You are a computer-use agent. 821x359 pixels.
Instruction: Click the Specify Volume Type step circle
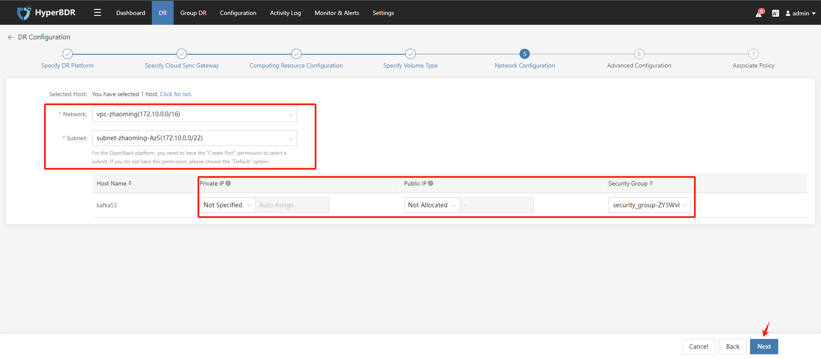tap(410, 54)
